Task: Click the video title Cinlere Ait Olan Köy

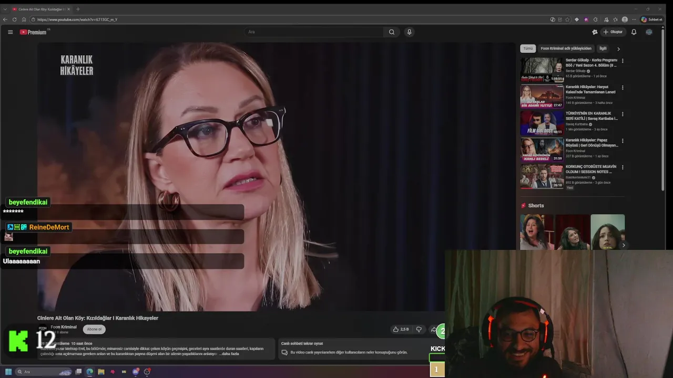Action: point(98,318)
